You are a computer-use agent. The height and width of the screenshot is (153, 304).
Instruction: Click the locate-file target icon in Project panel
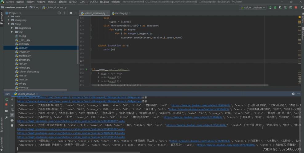59,13
